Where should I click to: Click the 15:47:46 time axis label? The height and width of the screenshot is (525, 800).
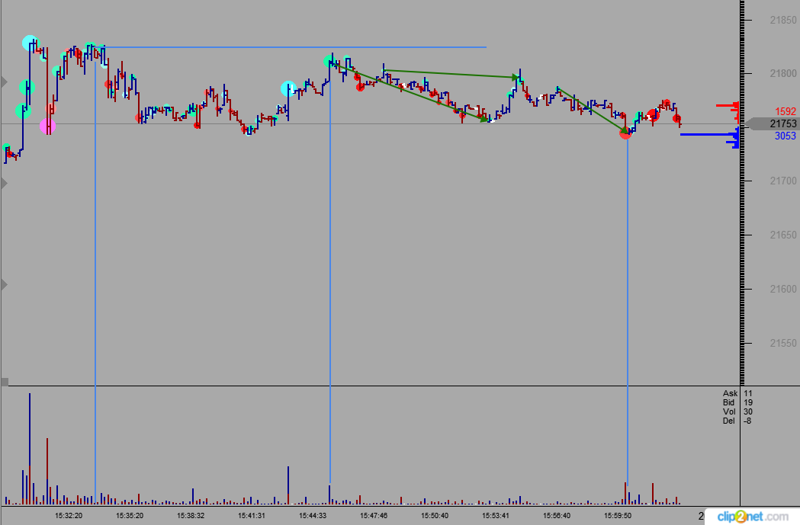tap(374, 516)
